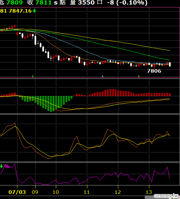180x199 pixels.
Task: Select the 12 hour mark on the time axis
Action: (118, 192)
